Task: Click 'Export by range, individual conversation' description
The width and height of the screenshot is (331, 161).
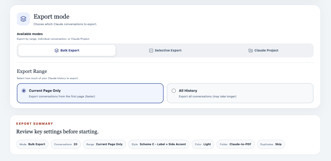Action: click(x=54, y=39)
